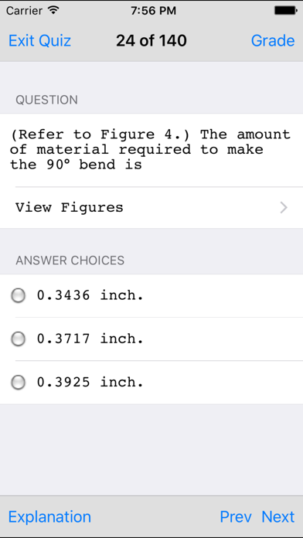This screenshot has width=303, height=538.
Task: Go to the Prev question
Action: [x=236, y=516]
